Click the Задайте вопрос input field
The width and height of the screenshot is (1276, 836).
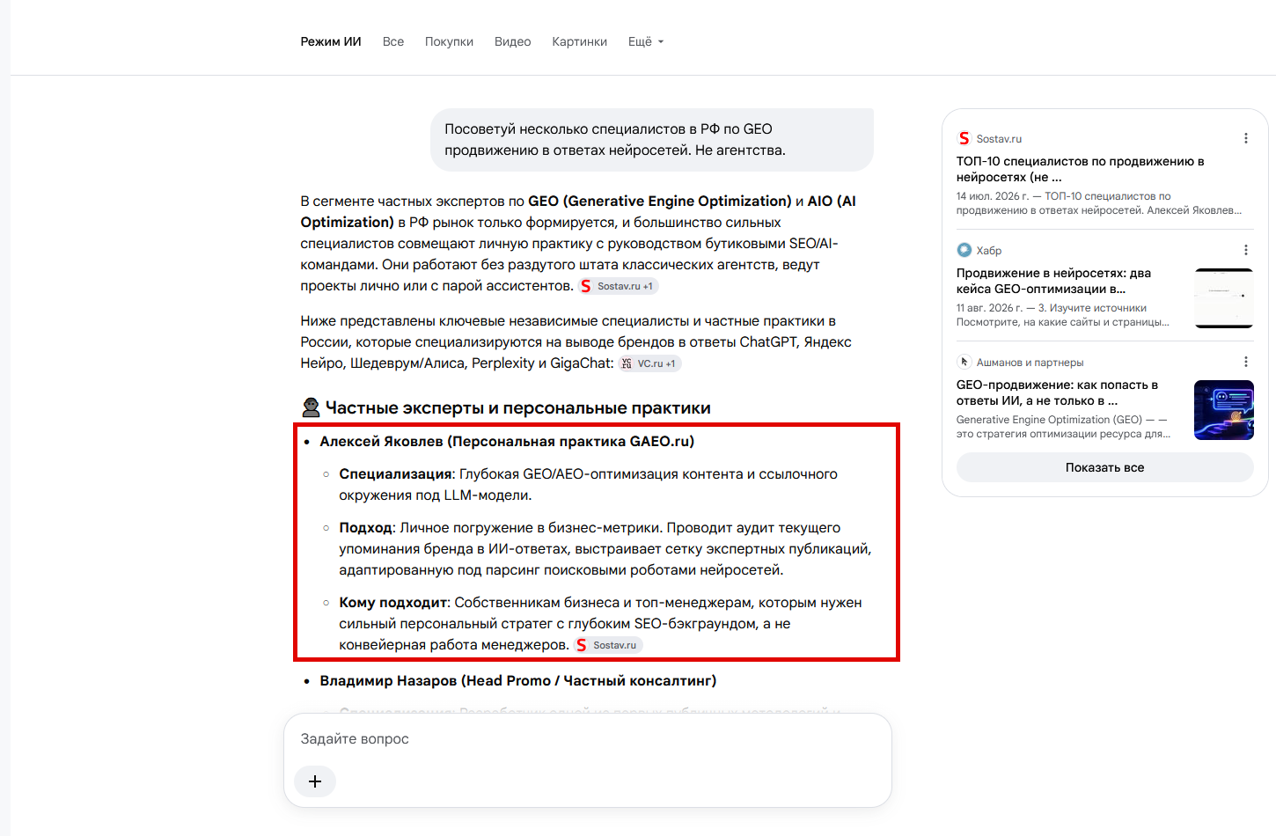click(588, 739)
